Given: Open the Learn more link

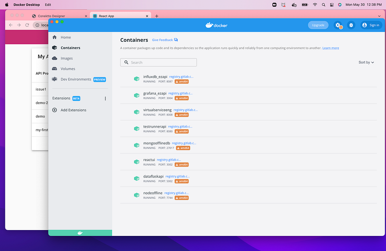Looking at the screenshot, I should coord(330,48).
